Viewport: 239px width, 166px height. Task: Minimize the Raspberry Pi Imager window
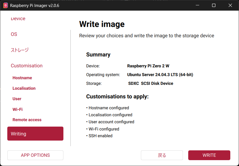197,5
